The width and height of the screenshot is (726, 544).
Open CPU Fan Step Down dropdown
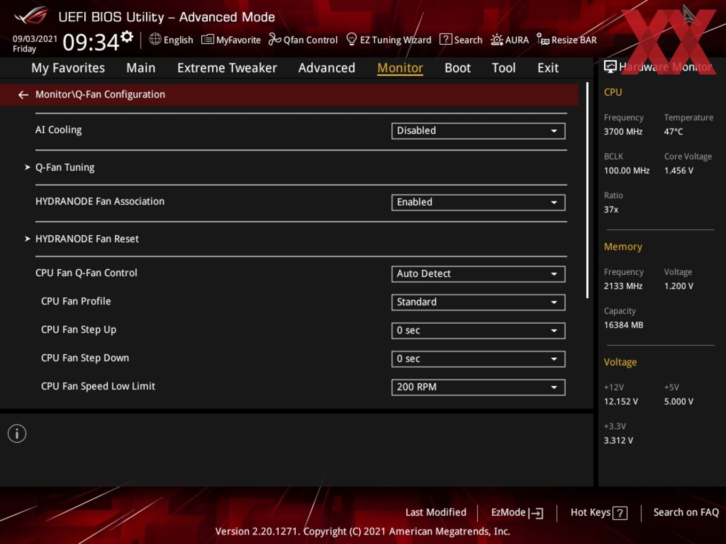click(x=478, y=359)
